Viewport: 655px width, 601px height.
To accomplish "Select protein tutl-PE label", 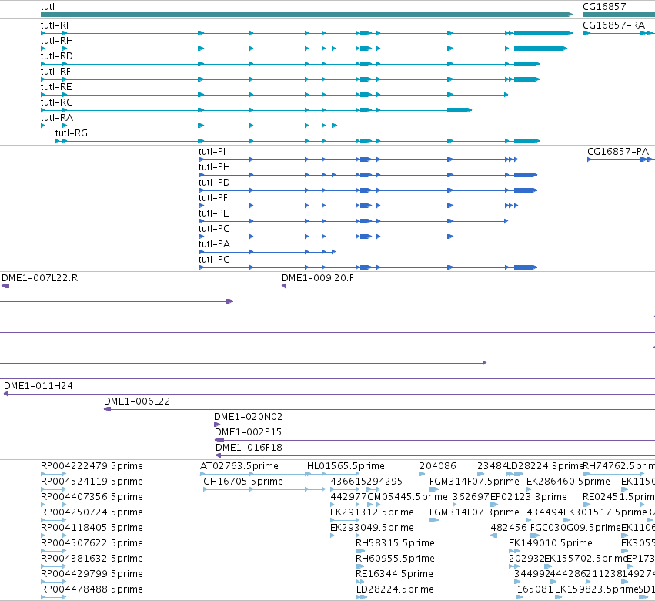I will [x=213, y=213].
